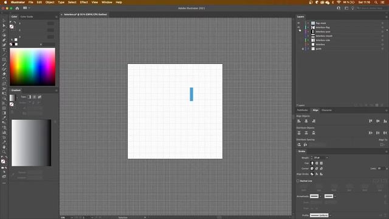
Task: Select the Selection tool arrow
Action: (x=4, y=21)
